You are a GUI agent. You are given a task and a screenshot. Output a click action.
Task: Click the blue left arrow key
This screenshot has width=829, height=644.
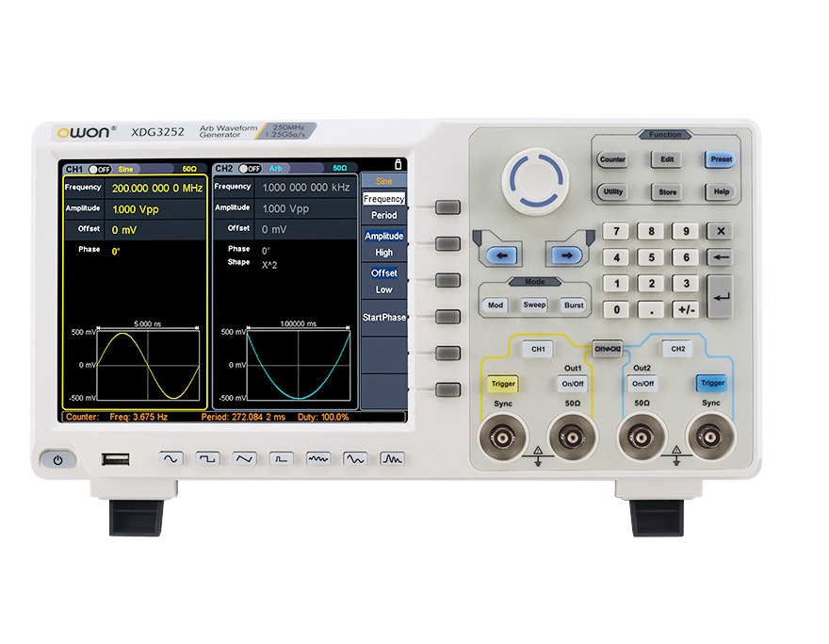tap(502, 256)
